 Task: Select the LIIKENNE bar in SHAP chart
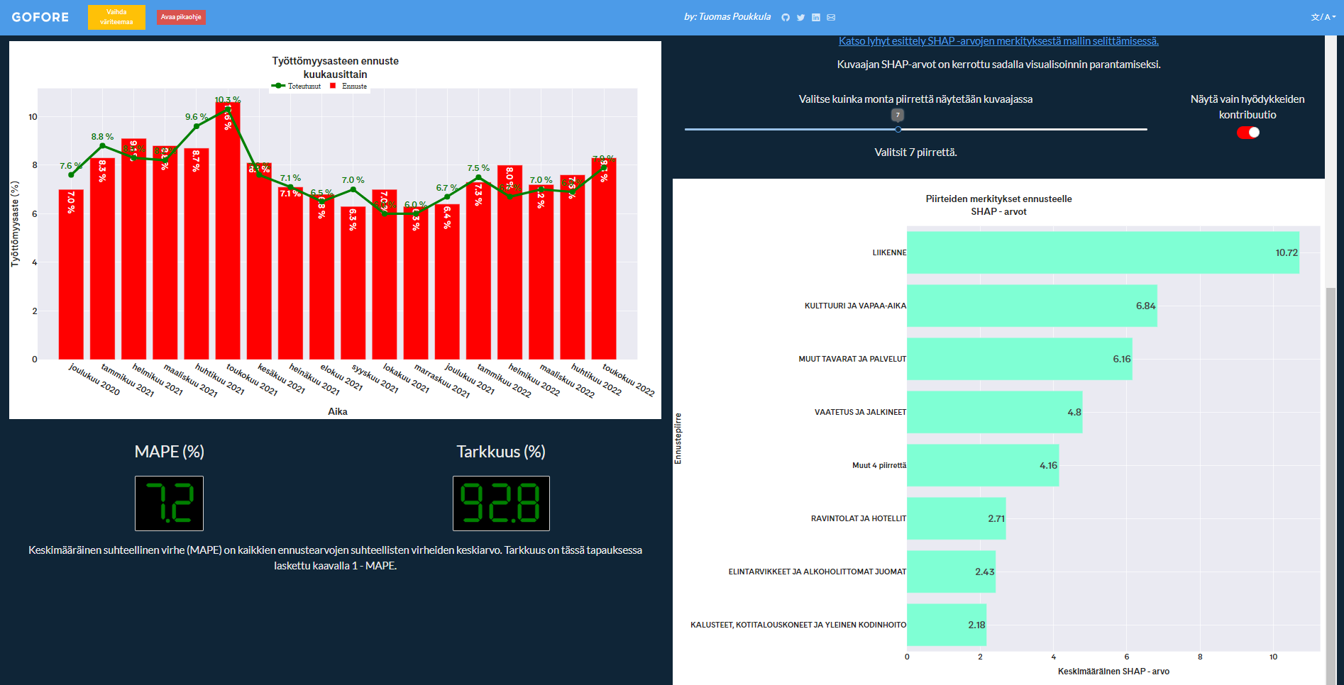1102,252
